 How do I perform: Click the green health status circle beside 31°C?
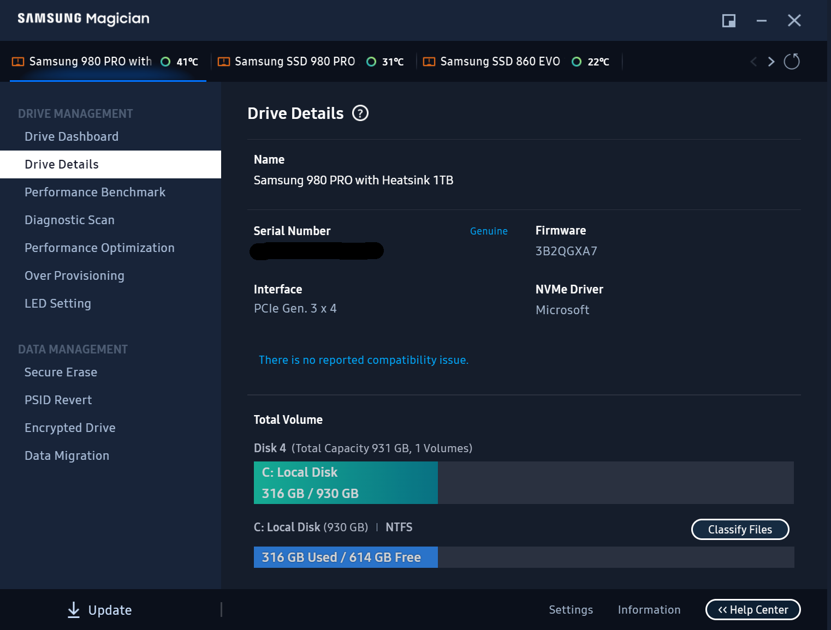(371, 62)
